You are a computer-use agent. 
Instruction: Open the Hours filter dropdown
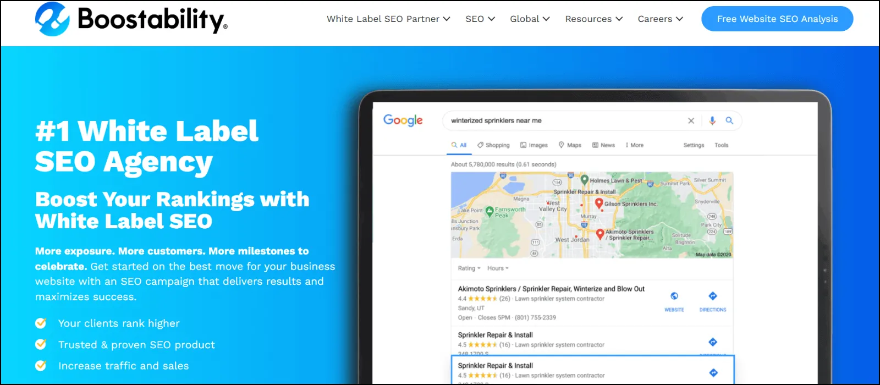[x=498, y=268]
